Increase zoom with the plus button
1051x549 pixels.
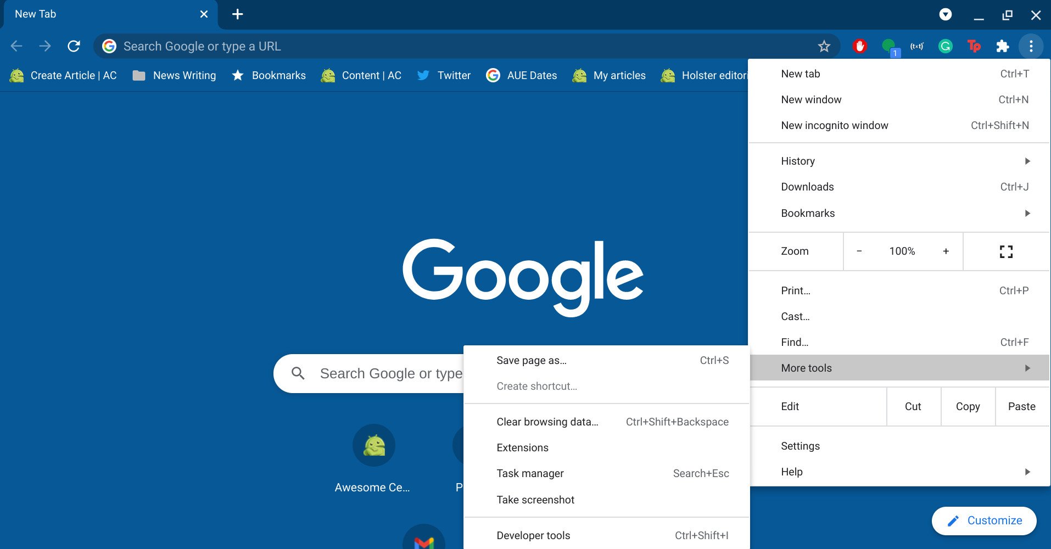946,251
